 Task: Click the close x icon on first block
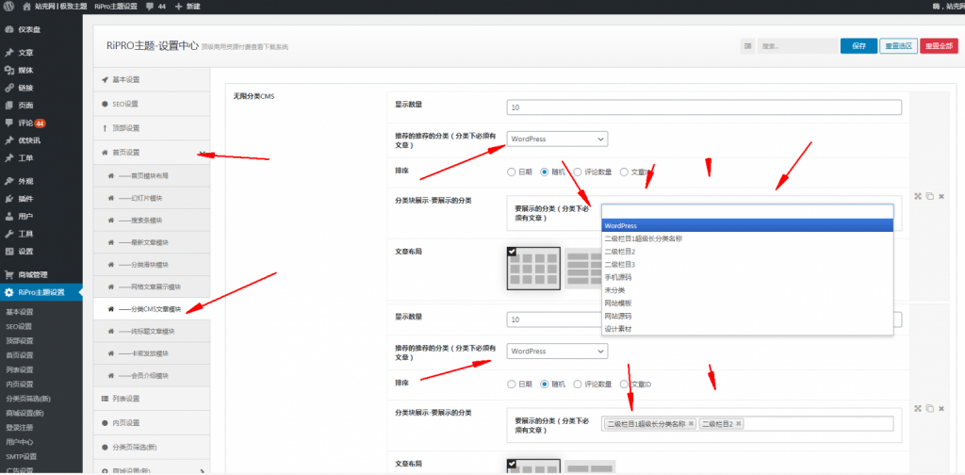940,196
